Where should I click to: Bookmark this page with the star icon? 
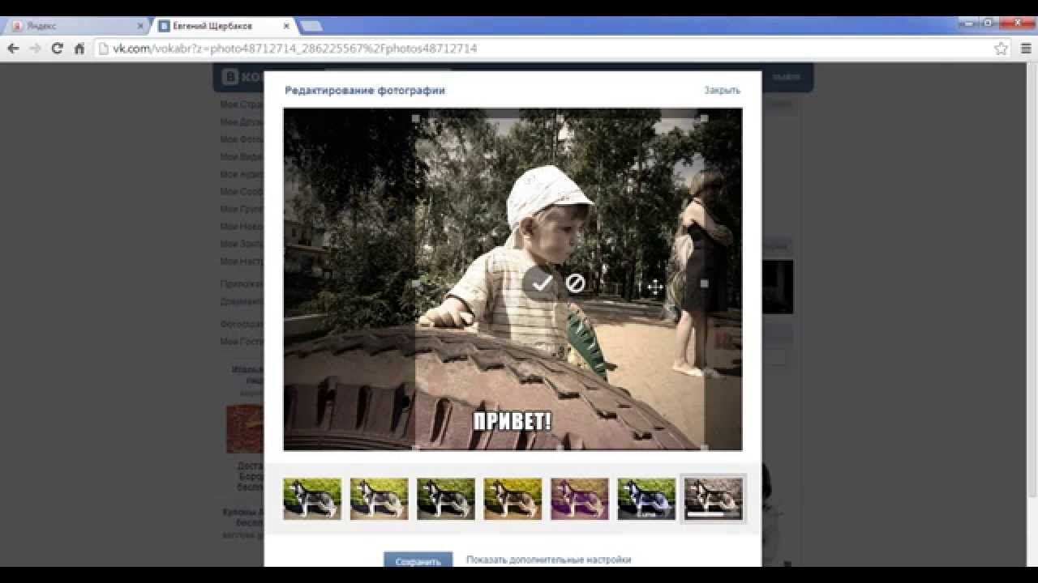[x=1002, y=49]
